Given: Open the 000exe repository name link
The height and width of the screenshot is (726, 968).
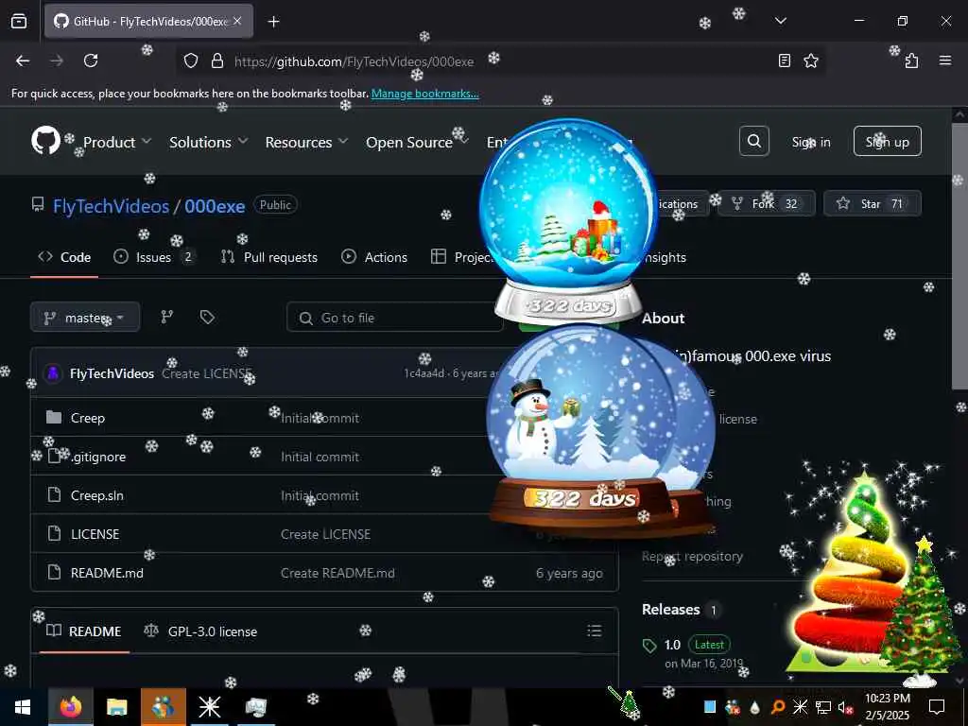Looking at the screenshot, I should [215, 206].
